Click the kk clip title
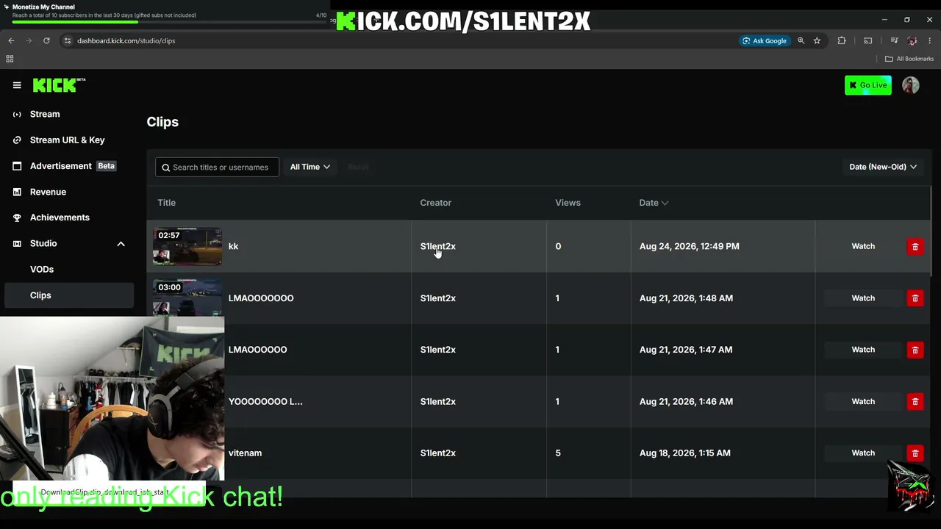The width and height of the screenshot is (941, 529). (x=233, y=247)
